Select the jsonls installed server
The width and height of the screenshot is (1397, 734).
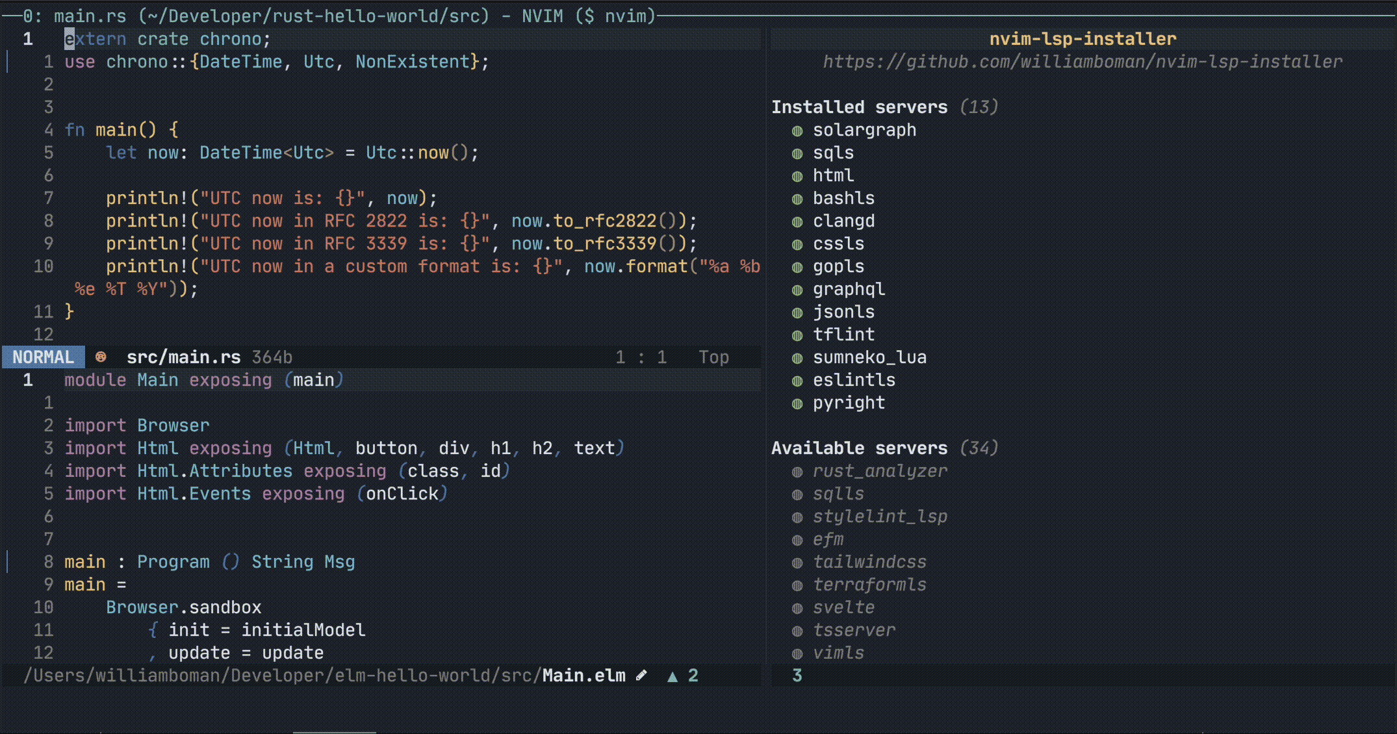(x=843, y=312)
